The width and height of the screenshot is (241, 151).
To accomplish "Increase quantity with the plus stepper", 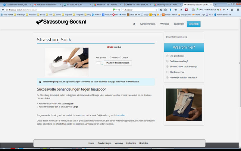I will (102, 61).
